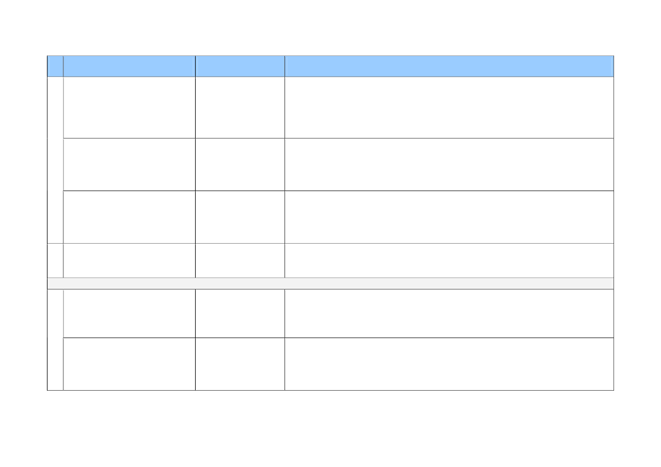Image resolution: width=661 pixels, height=467 pixels.
Task: Select third body row's widest cell
Action: tap(450, 217)
